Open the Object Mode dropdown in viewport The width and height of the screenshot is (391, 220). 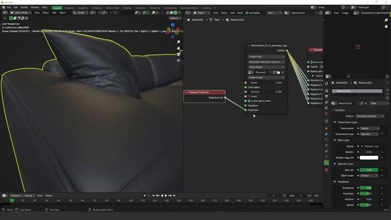click(21, 12)
